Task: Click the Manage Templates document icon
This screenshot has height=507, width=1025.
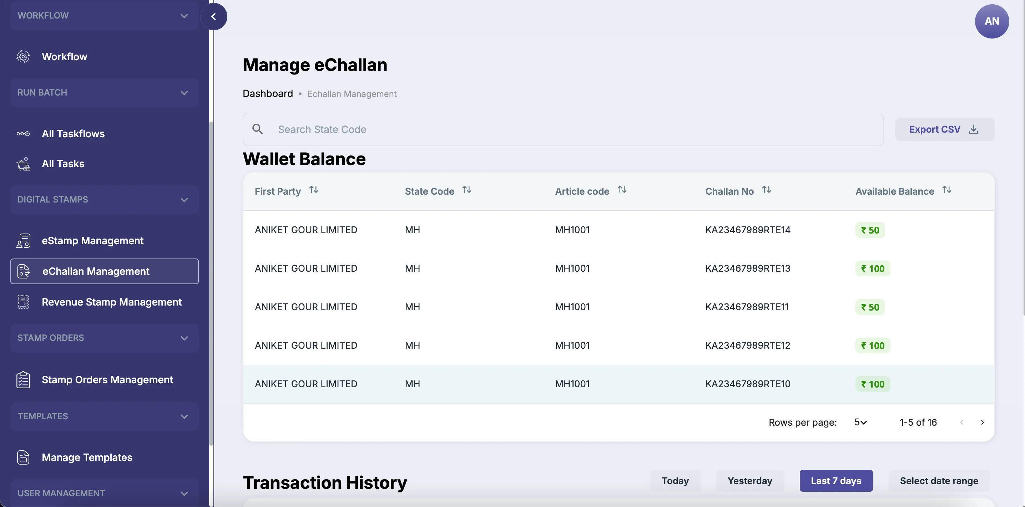Action: click(23, 457)
